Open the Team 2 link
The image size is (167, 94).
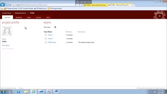50,39
